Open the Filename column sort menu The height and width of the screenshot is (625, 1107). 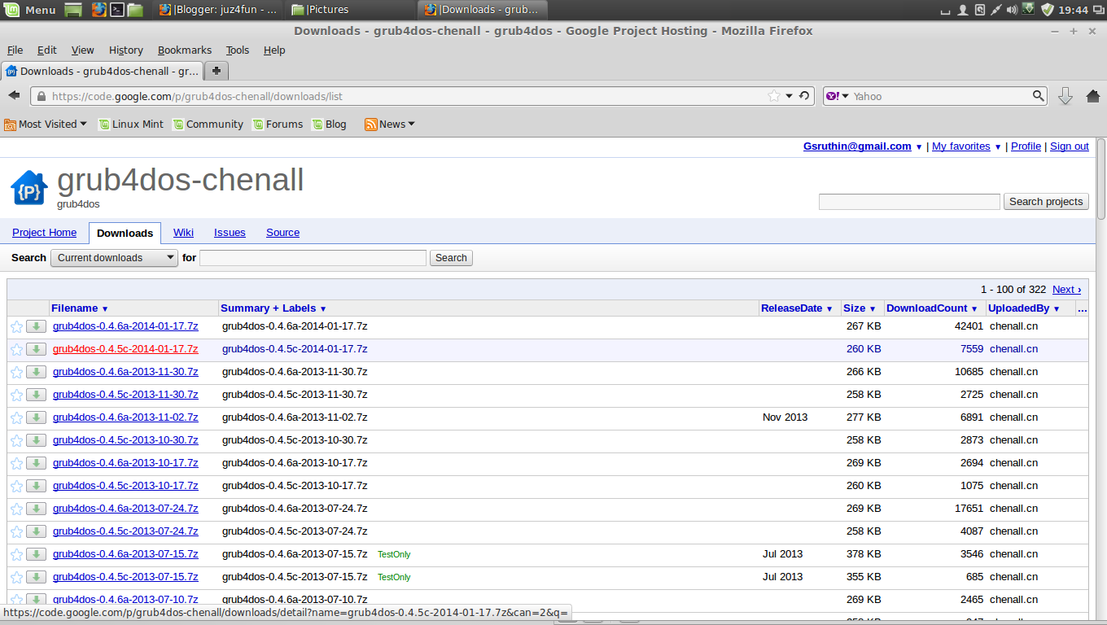pos(80,308)
